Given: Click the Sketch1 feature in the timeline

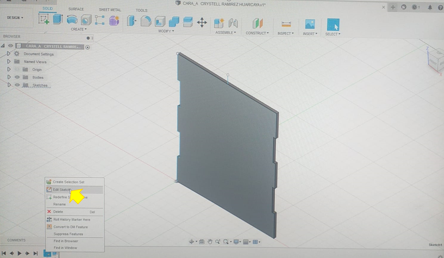Looking at the screenshot, I should (x=46, y=253).
